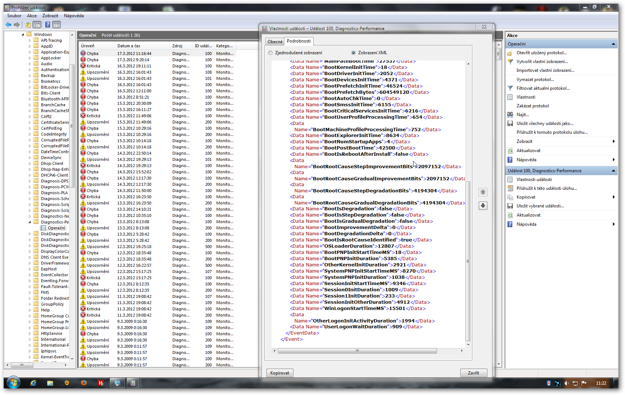
Task: Click the next event down-arrow button
Action: [x=483, y=206]
